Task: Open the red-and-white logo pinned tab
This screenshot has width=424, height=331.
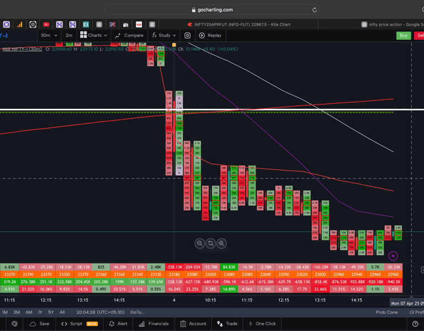Action: pos(139,25)
